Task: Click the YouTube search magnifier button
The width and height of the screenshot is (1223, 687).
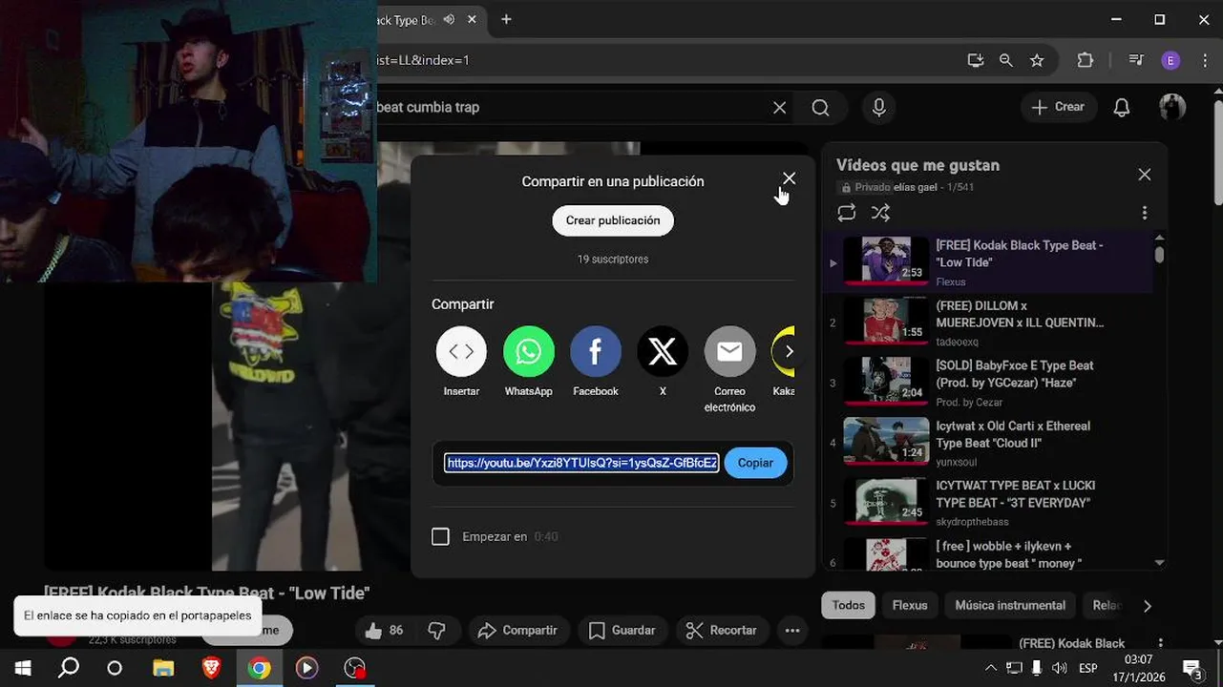Action: point(821,108)
